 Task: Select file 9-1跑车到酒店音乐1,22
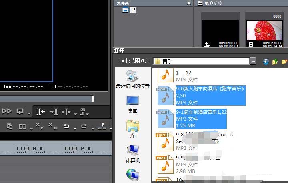(191, 119)
